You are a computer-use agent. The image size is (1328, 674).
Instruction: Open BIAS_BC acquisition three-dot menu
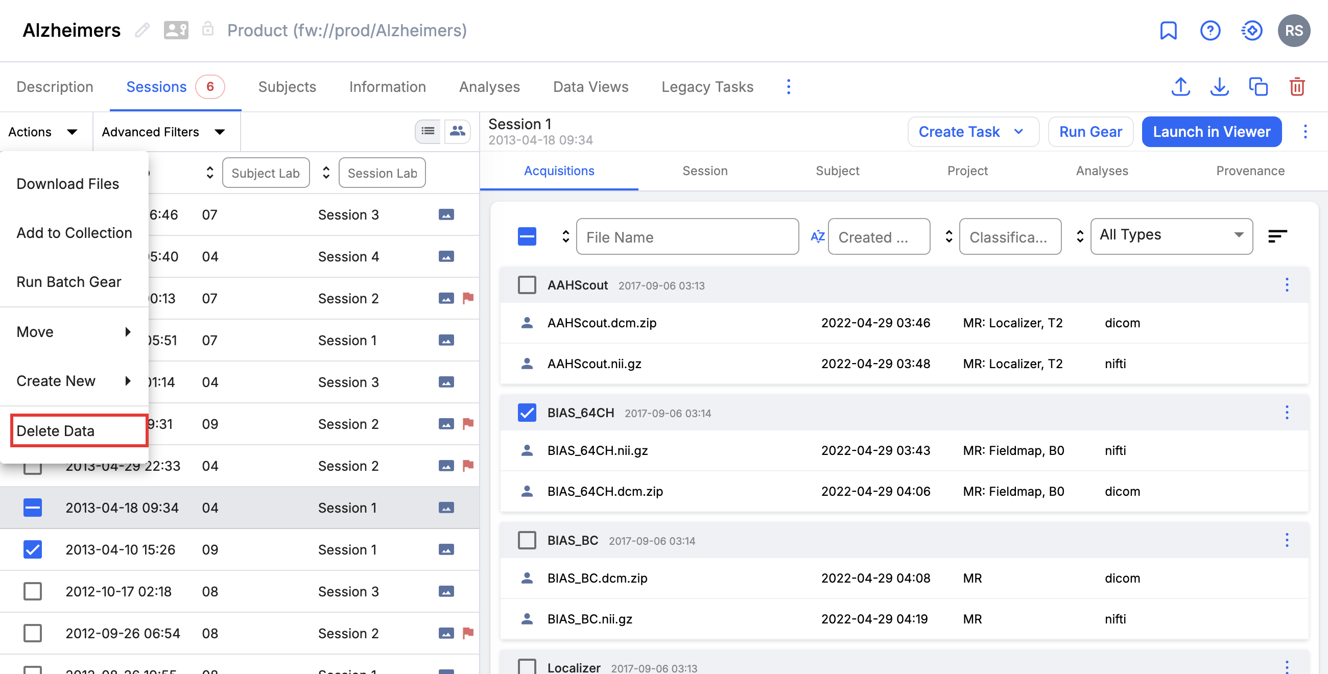[x=1287, y=540]
